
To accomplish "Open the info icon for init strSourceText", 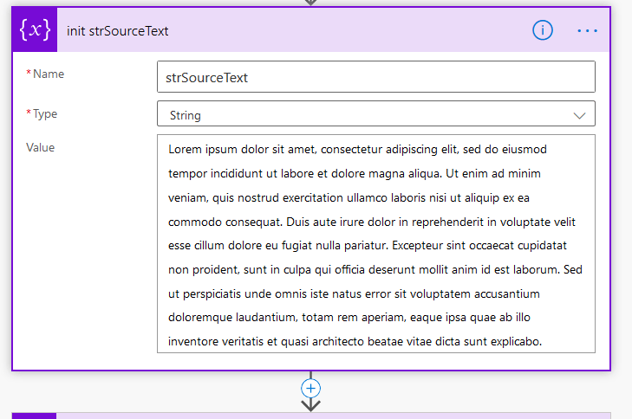I will 543,30.
